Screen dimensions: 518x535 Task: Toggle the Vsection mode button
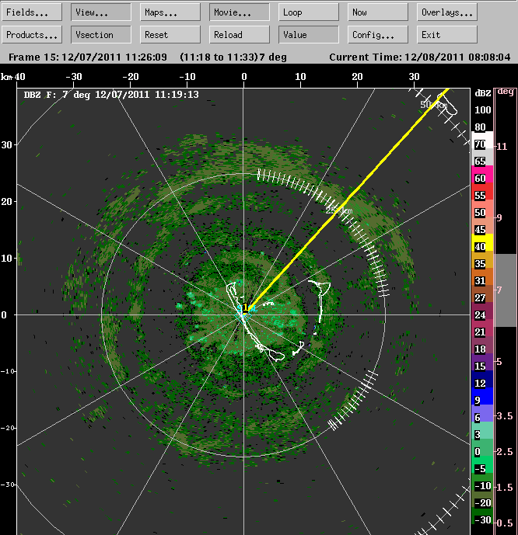pyautogui.click(x=101, y=35)
